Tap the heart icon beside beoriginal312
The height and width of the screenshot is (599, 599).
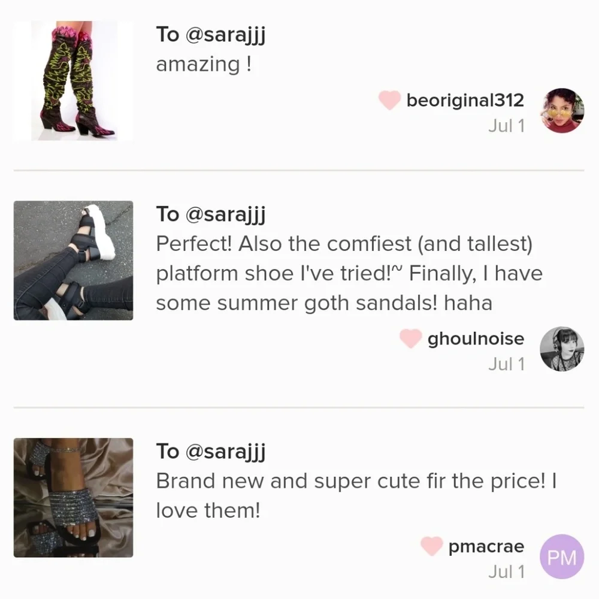tap(389, 100)
